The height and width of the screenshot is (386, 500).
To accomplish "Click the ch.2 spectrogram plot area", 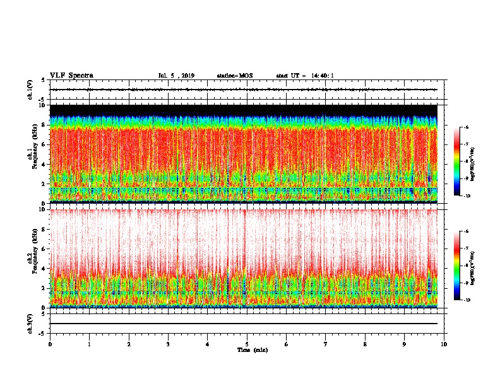I will click(x=244, y=259).
